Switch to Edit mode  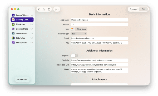(x=143, y=9)
